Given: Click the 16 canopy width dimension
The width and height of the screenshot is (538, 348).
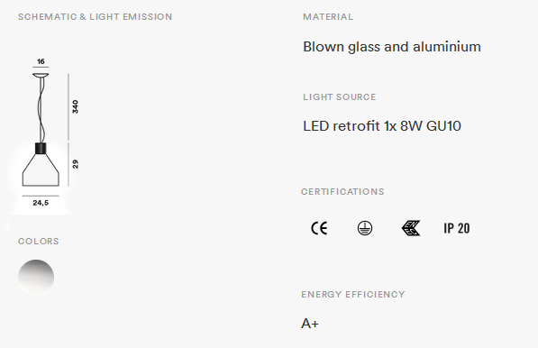Looking at the screenshot, I should coord(41,61).
